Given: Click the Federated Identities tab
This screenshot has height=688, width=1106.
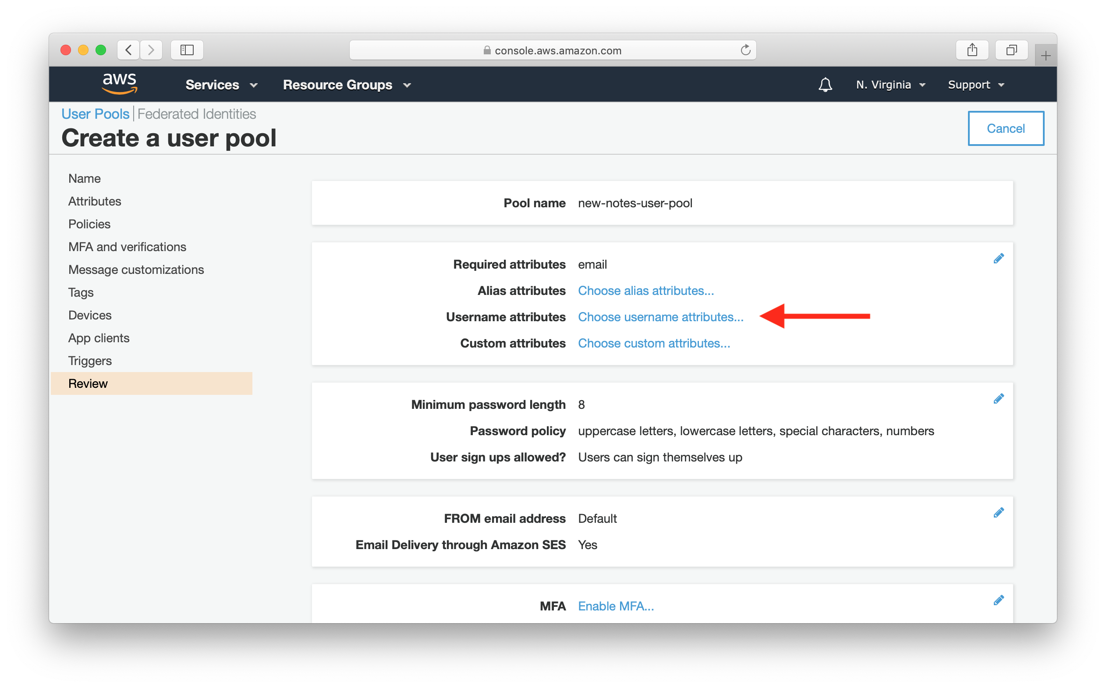Looking at the screenshot, I should coord(196,114).
